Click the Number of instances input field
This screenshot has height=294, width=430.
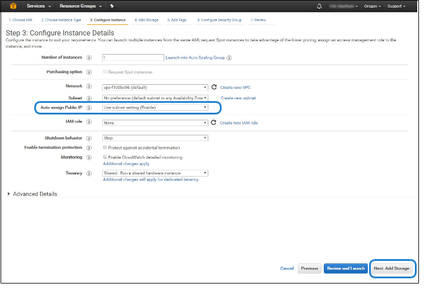tap(133, 58)
